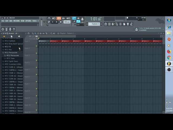Select the browser yellow plus tab
Image resolution: width=173 pixels, height=130 pixels.
point(4,36)
